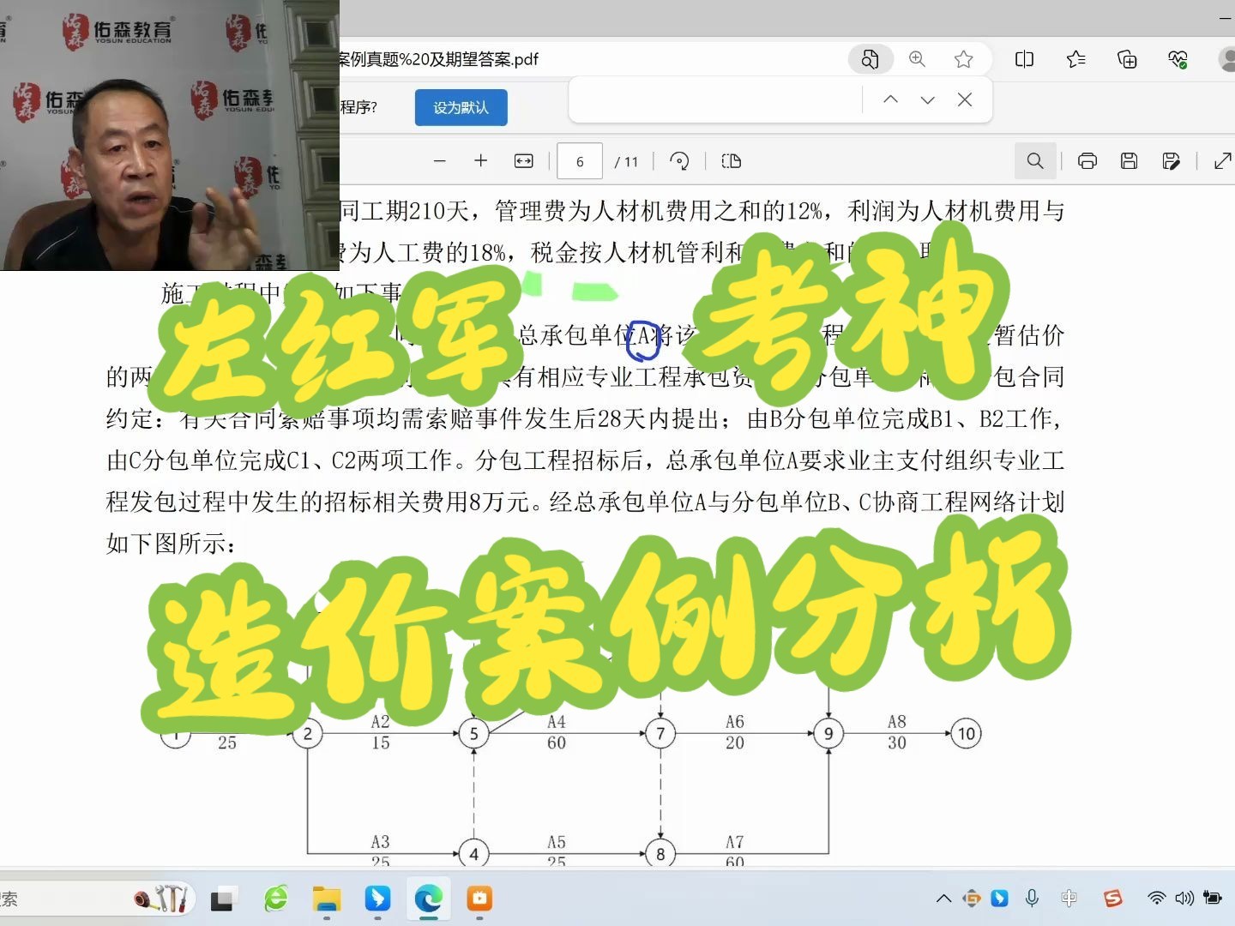
Task: Click node 10 in the network diagram
Action: click(967, 734)
